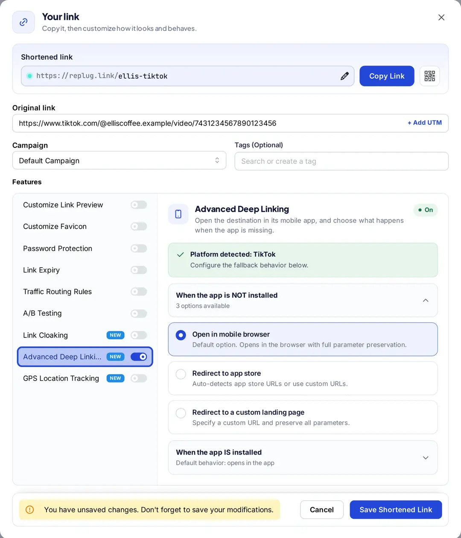The image size is (461, 538).
Task: Click the Cancel button
Action: pyautogui.click(x=322, y=510)
